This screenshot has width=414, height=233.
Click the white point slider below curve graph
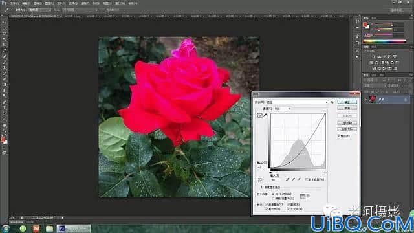click(325, 173)
